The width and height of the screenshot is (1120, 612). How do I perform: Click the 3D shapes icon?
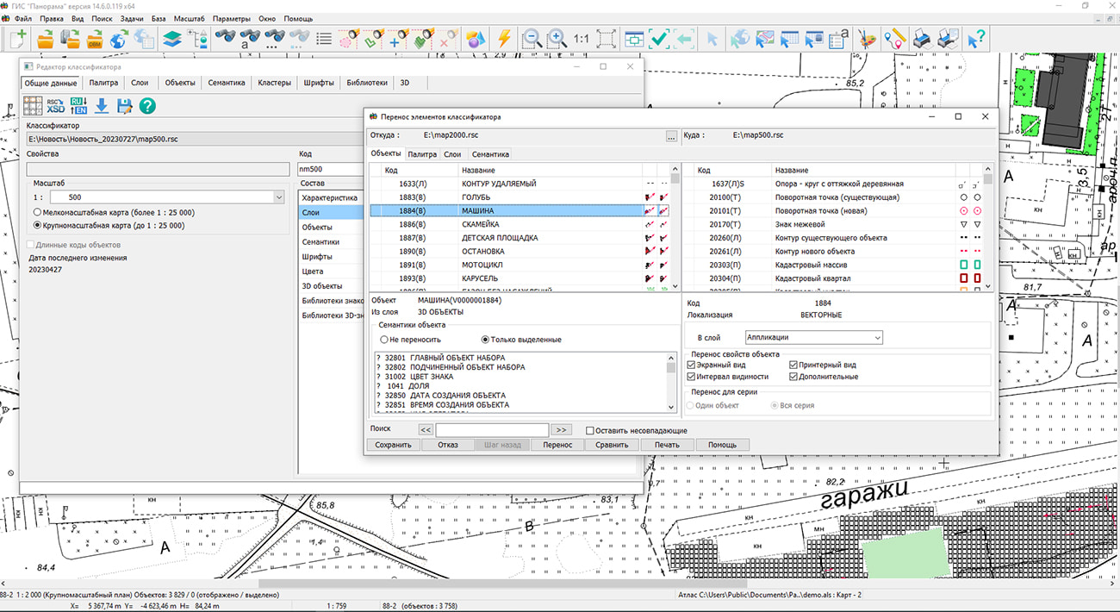tap(476, 39)
